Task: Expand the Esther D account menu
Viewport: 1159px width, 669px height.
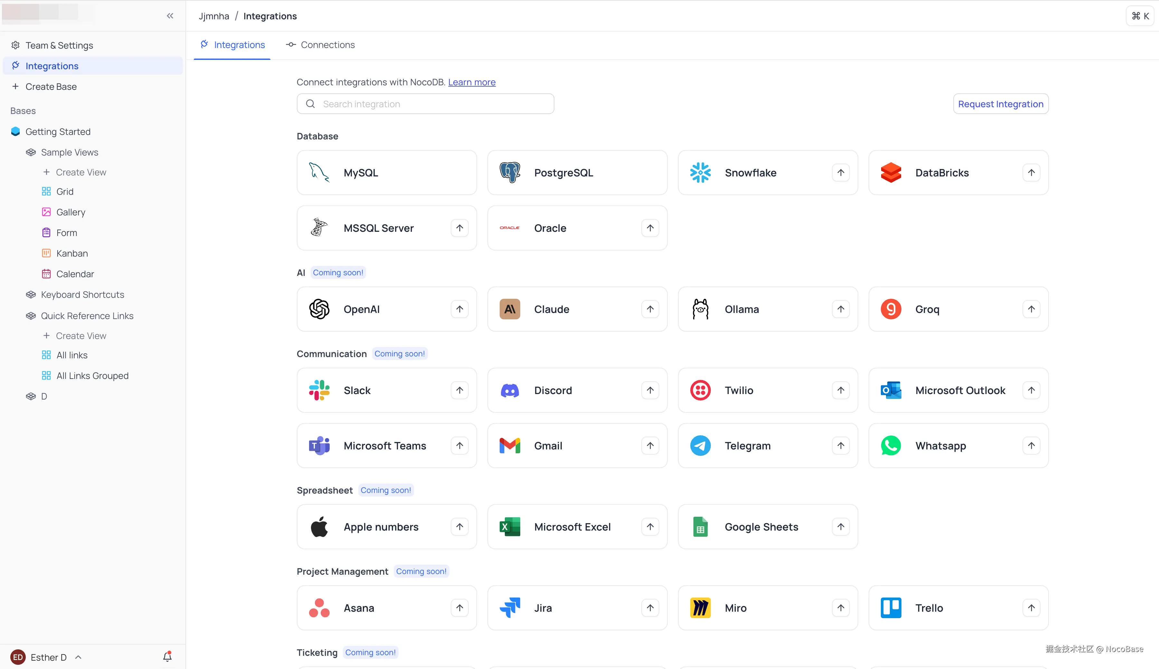Action: 78,656
